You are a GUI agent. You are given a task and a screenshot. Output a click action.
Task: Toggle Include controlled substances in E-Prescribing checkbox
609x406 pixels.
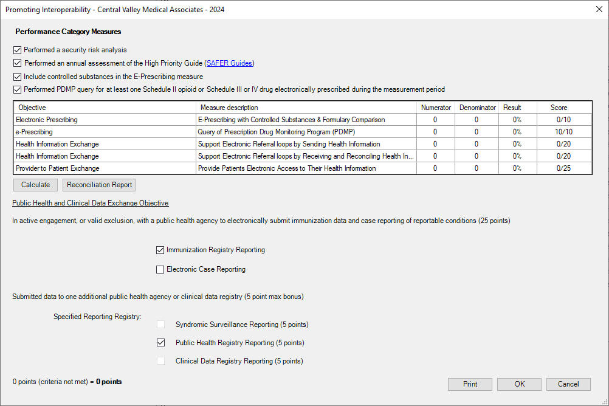[x=17, y=77]
